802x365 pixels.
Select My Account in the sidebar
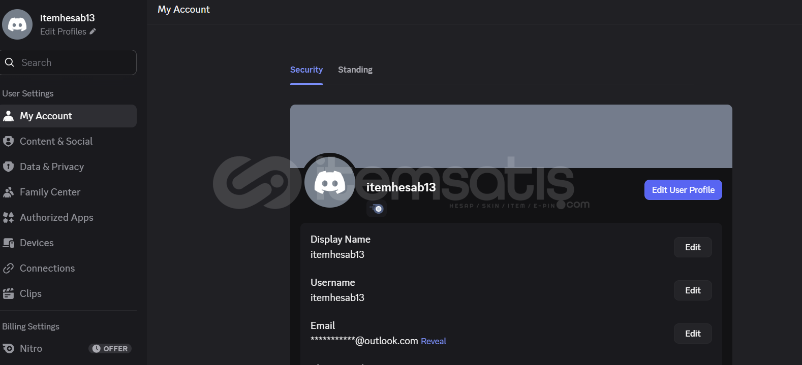pyautogui.click(x=68, y=116)
